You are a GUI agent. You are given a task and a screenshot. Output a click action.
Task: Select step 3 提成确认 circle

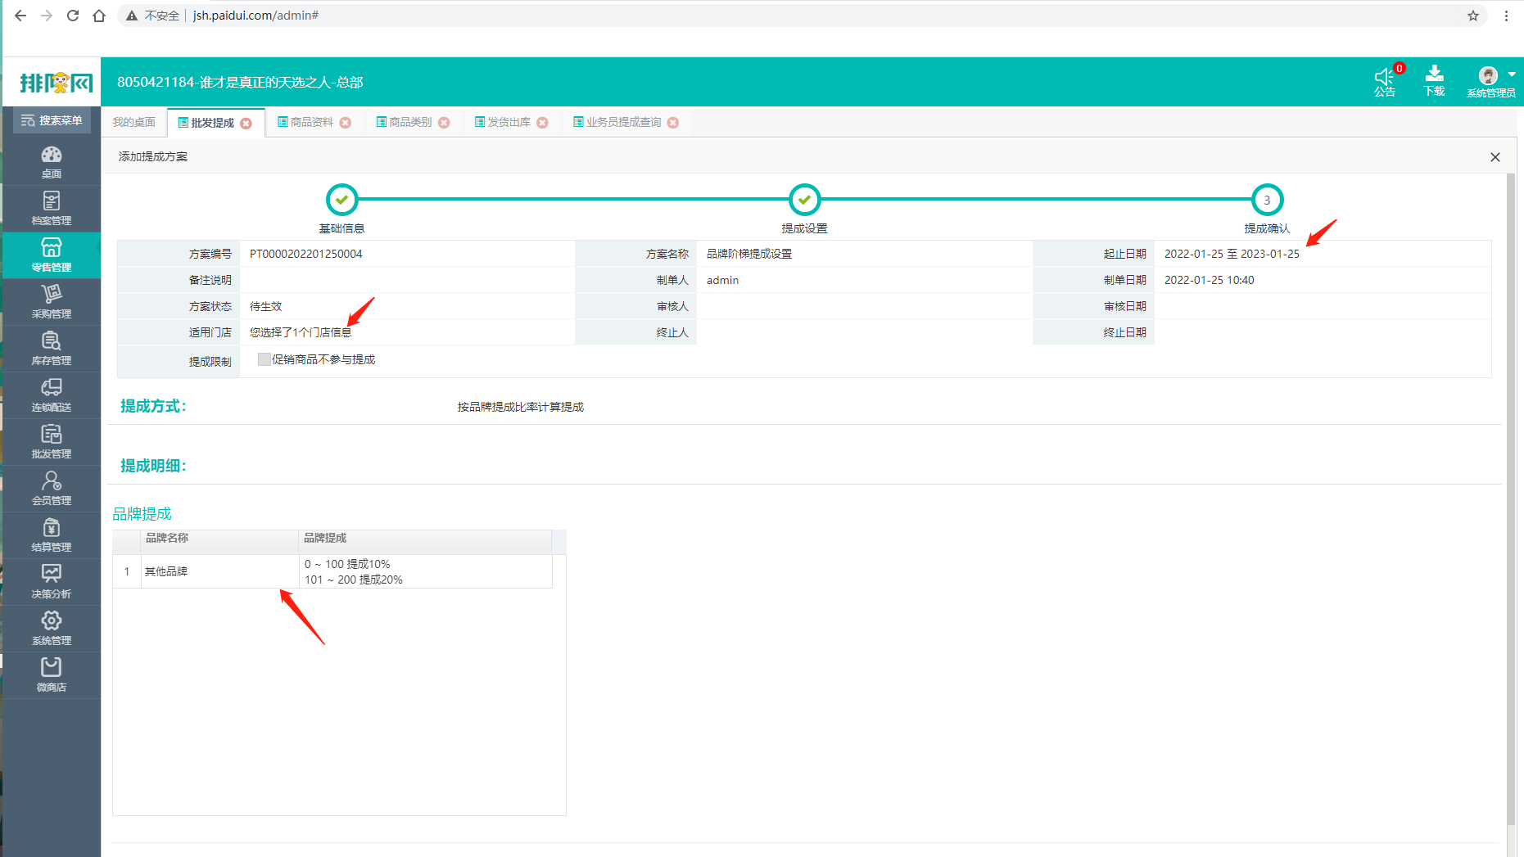click(x=1267, y=200)
